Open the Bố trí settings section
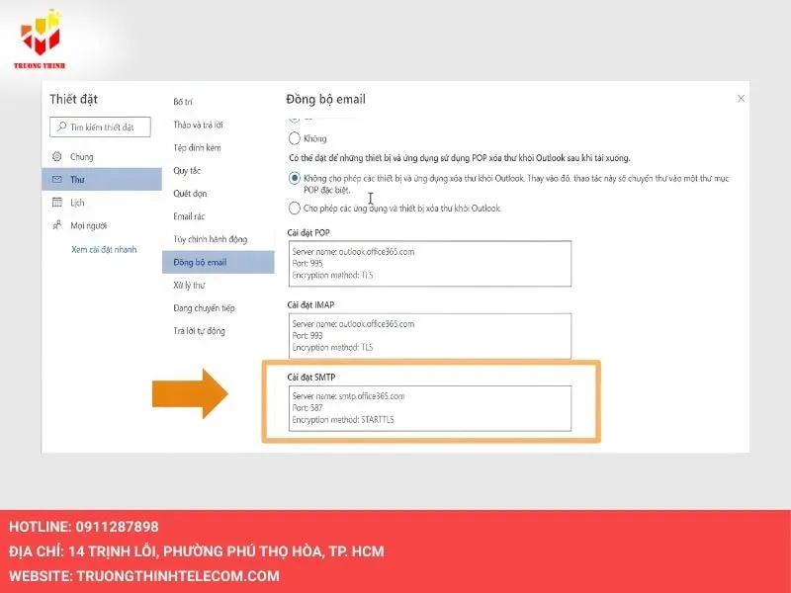791x593 pixels. coord(183,102)
